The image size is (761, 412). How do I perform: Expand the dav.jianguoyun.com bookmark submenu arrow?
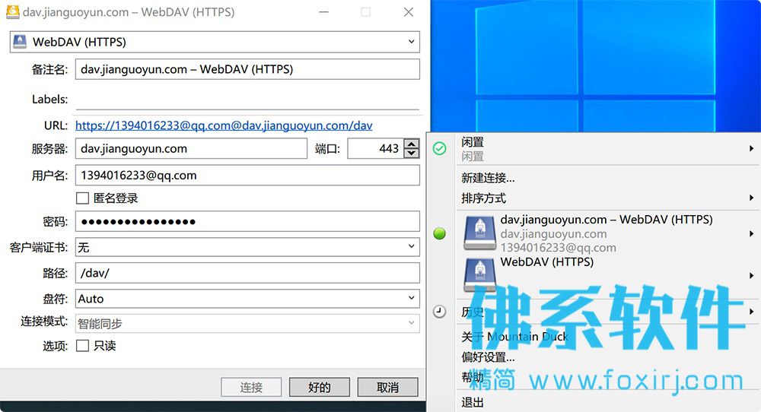(x=751, y=233)
